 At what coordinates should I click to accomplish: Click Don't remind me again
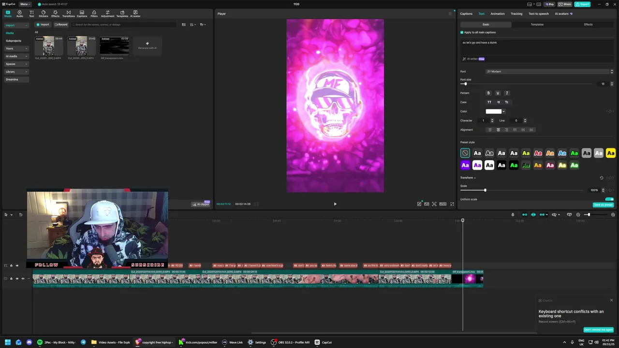pos(598,330)
